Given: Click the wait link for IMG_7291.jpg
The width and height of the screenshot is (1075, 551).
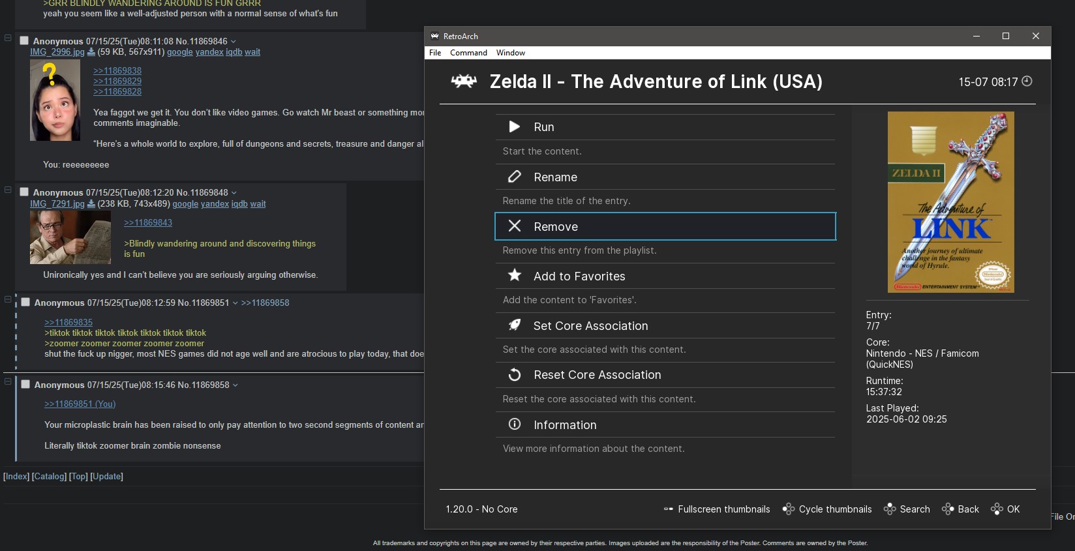Looking at the screenshot, I should 258,204.
